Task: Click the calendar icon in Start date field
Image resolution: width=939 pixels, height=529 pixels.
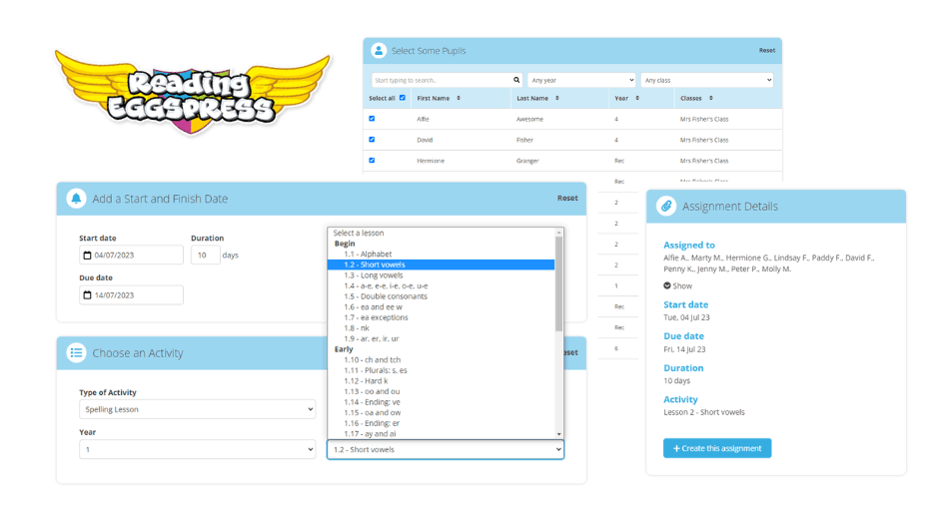Action: 88,256
